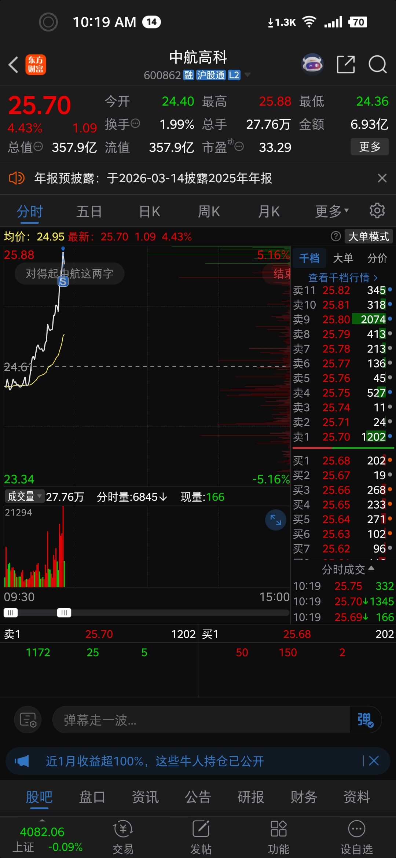Tap 买3 row at 25.66
This screenshot has height=858, width=396.
343,490
